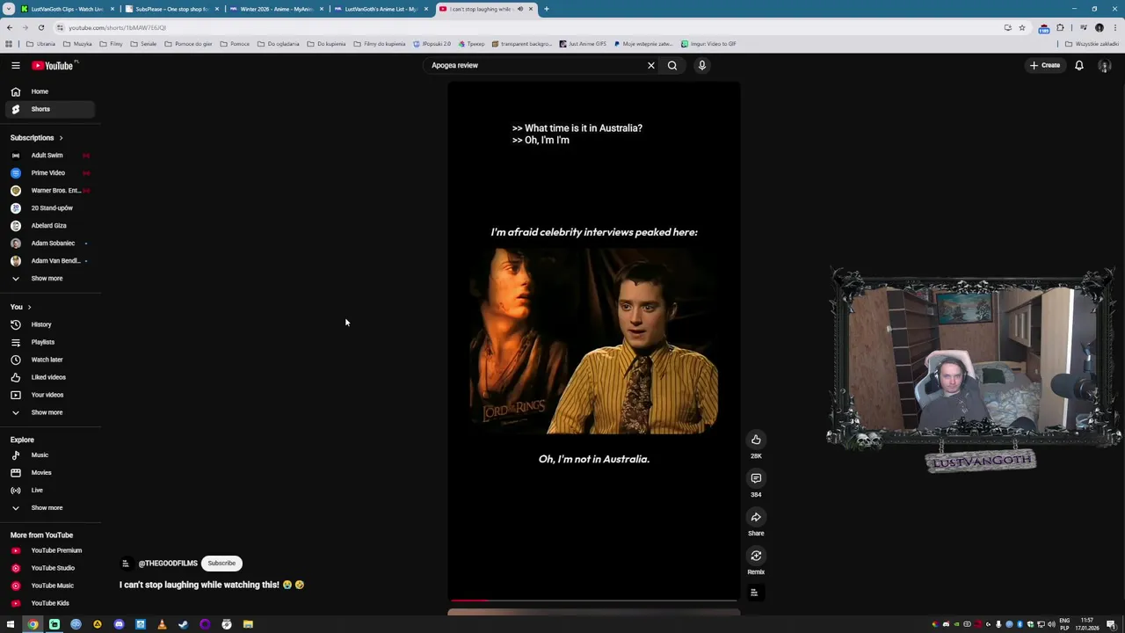
Task: Open the Muzyka bookmarks folder
Action: pyautogui.click(x=77, y=43)
